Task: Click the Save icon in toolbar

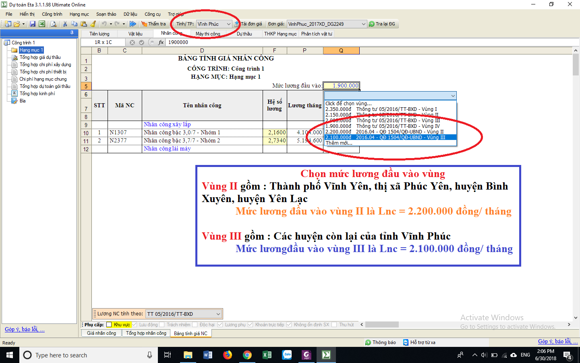Action: click(x=33, y=24)
